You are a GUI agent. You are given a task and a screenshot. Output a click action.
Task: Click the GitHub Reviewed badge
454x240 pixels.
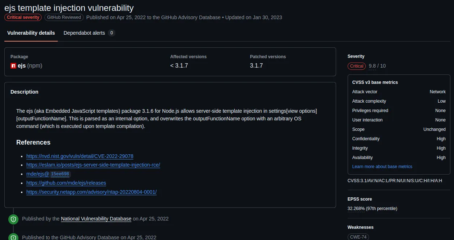coord(64,17)
